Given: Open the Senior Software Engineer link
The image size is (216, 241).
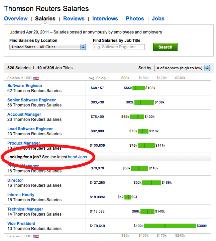Looking at the screenshot, I should pyautogui.click(x=31, y=100).
